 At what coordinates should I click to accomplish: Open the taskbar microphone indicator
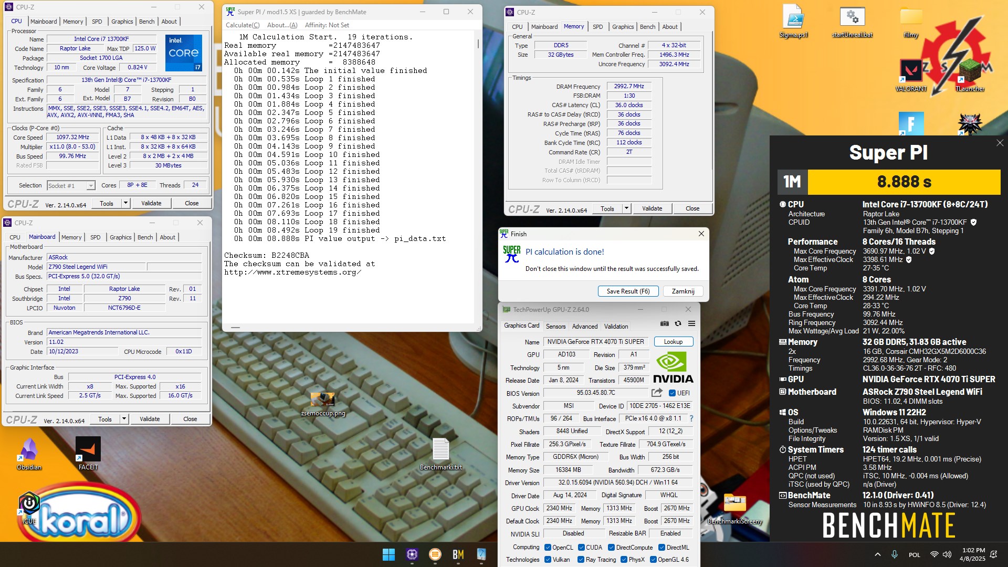(895, 554)
